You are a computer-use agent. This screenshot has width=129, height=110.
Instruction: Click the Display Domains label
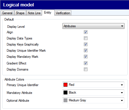coord(18,69)
